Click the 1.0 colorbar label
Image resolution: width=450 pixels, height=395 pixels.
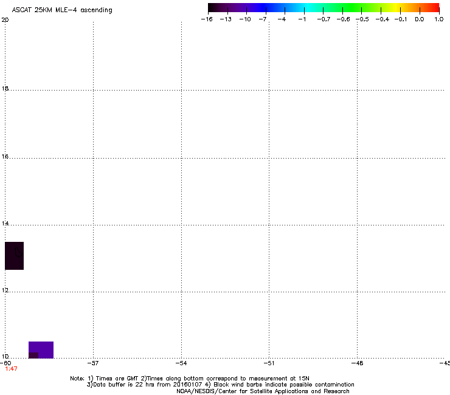439,19
